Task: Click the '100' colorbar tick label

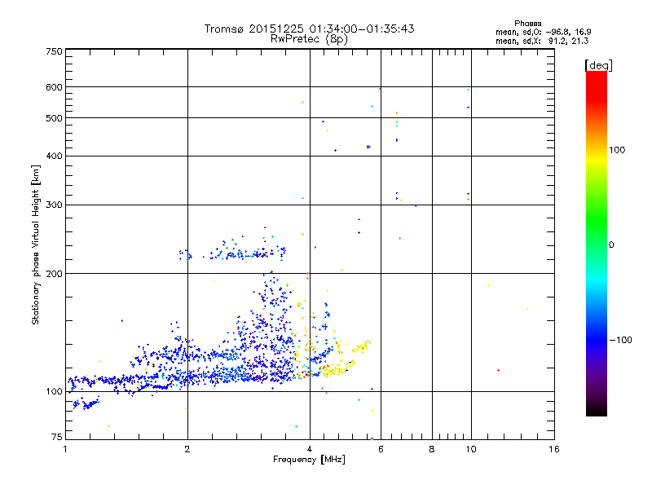Action: coord(617,150)
